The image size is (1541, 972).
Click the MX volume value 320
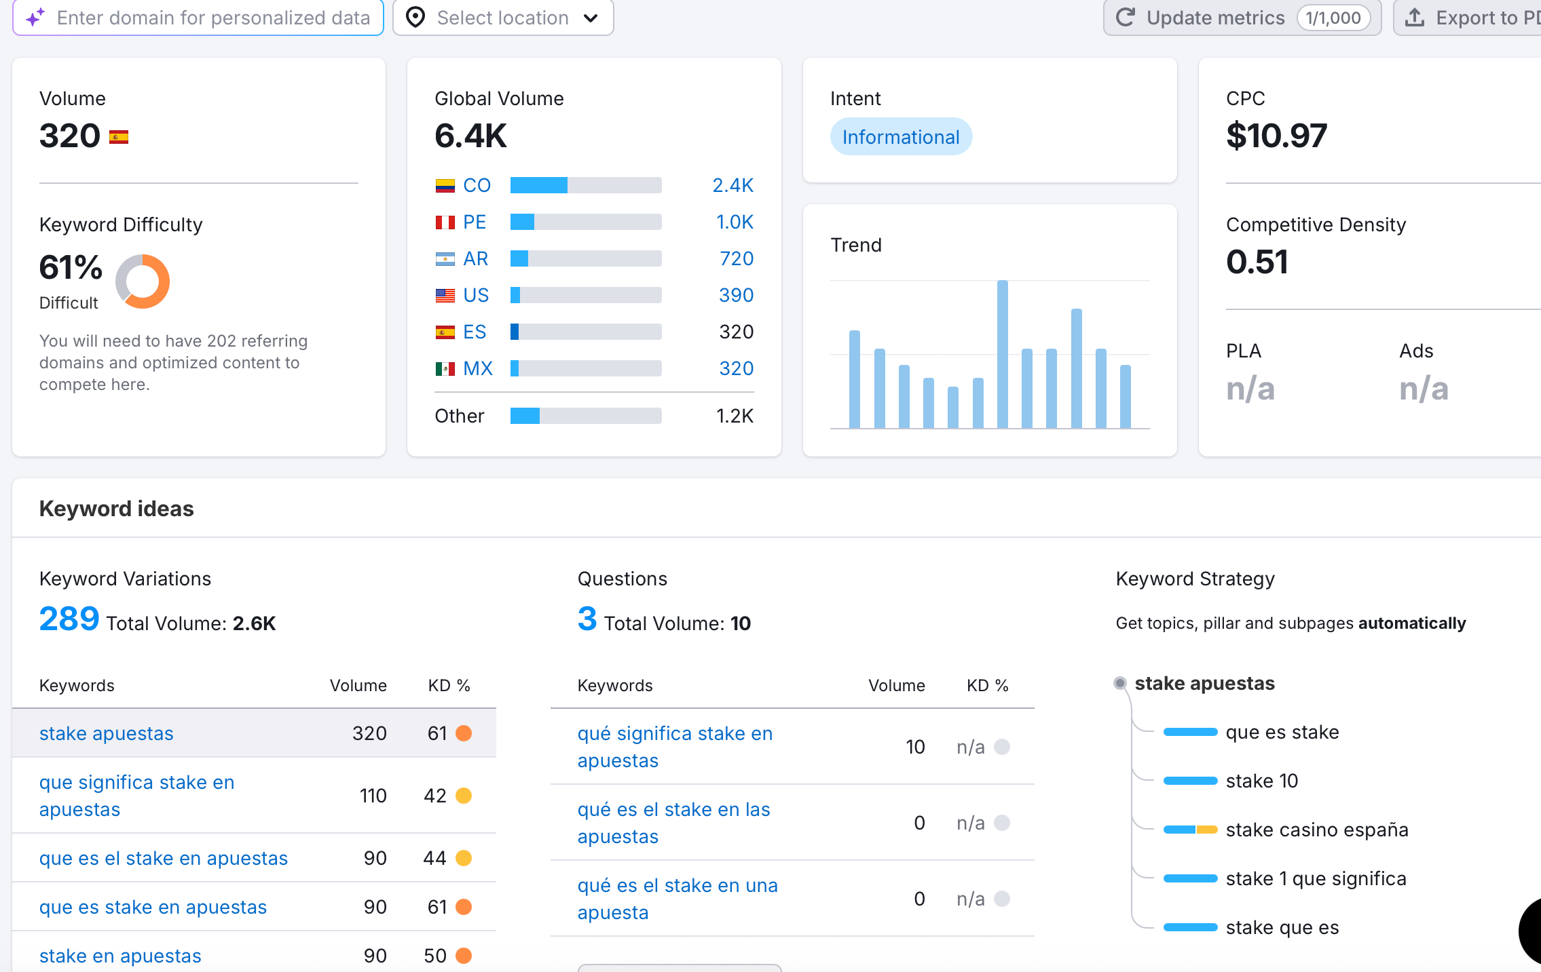[x=736, y=368]
